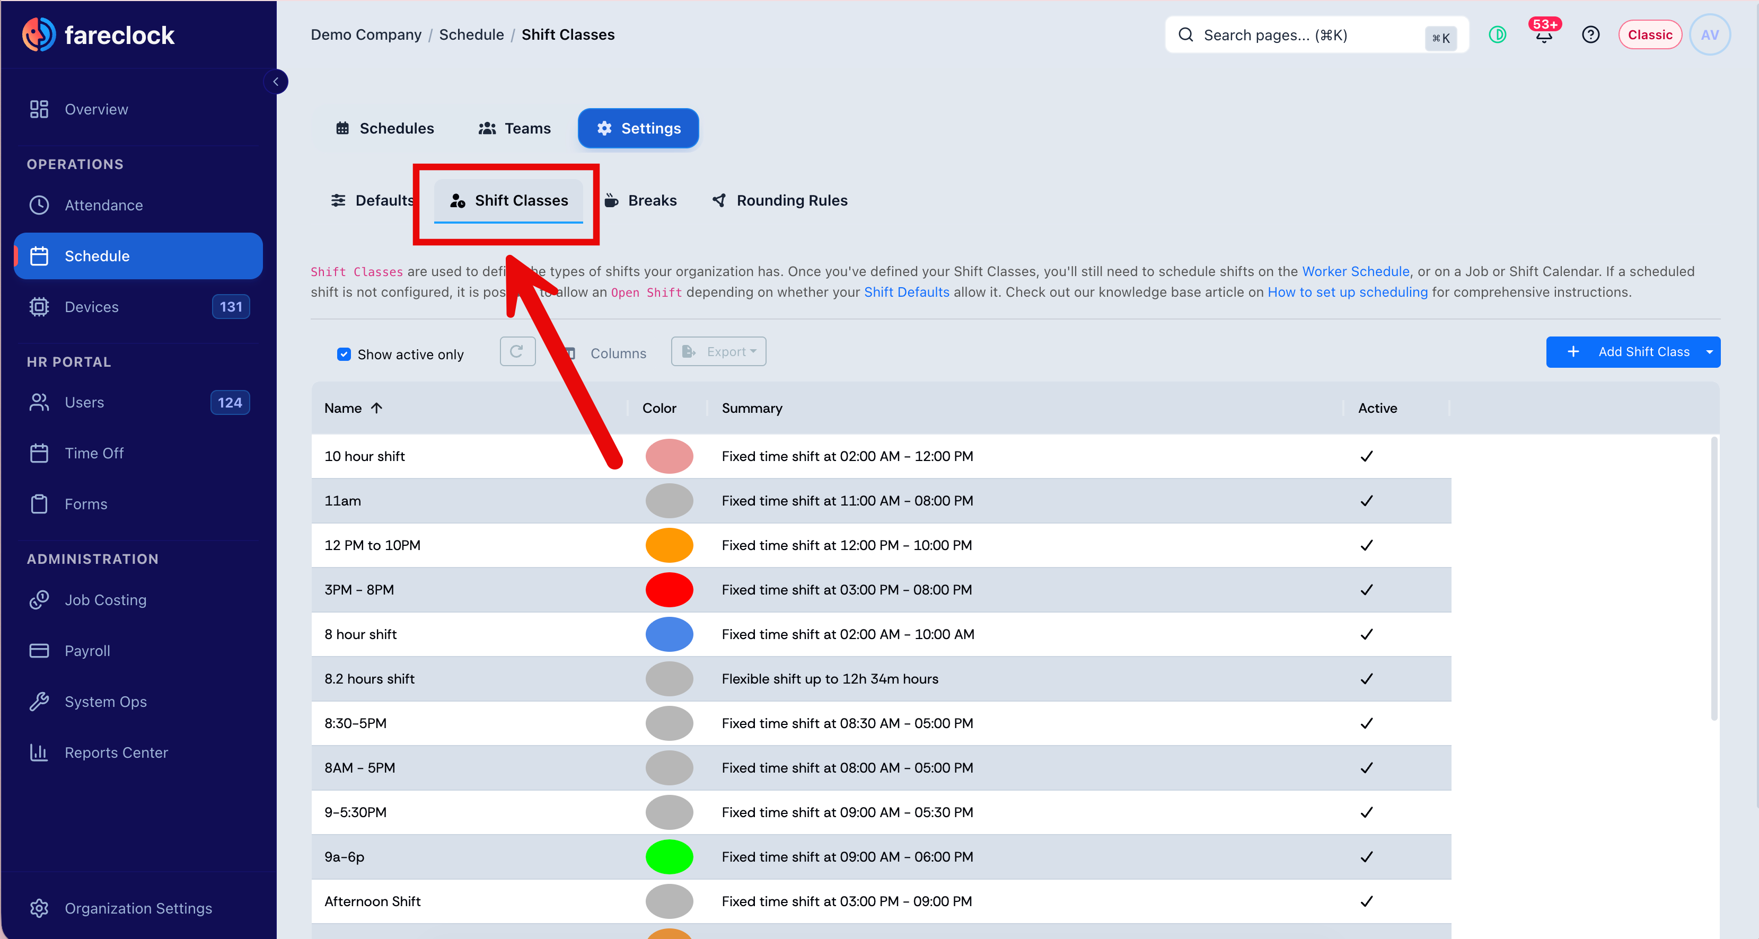
Task: Open Organization Settings gear in the sidebar
Action: point(40,908)
